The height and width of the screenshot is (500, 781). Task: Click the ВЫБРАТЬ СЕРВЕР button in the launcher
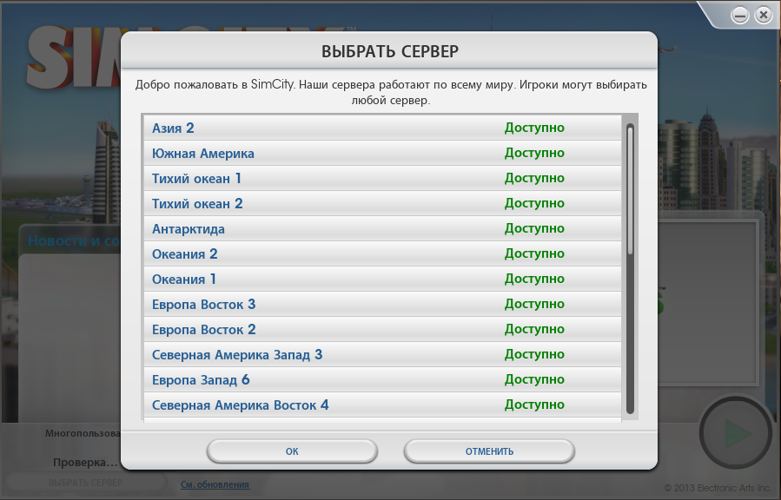pyautogui.click(x=86, y=483)
